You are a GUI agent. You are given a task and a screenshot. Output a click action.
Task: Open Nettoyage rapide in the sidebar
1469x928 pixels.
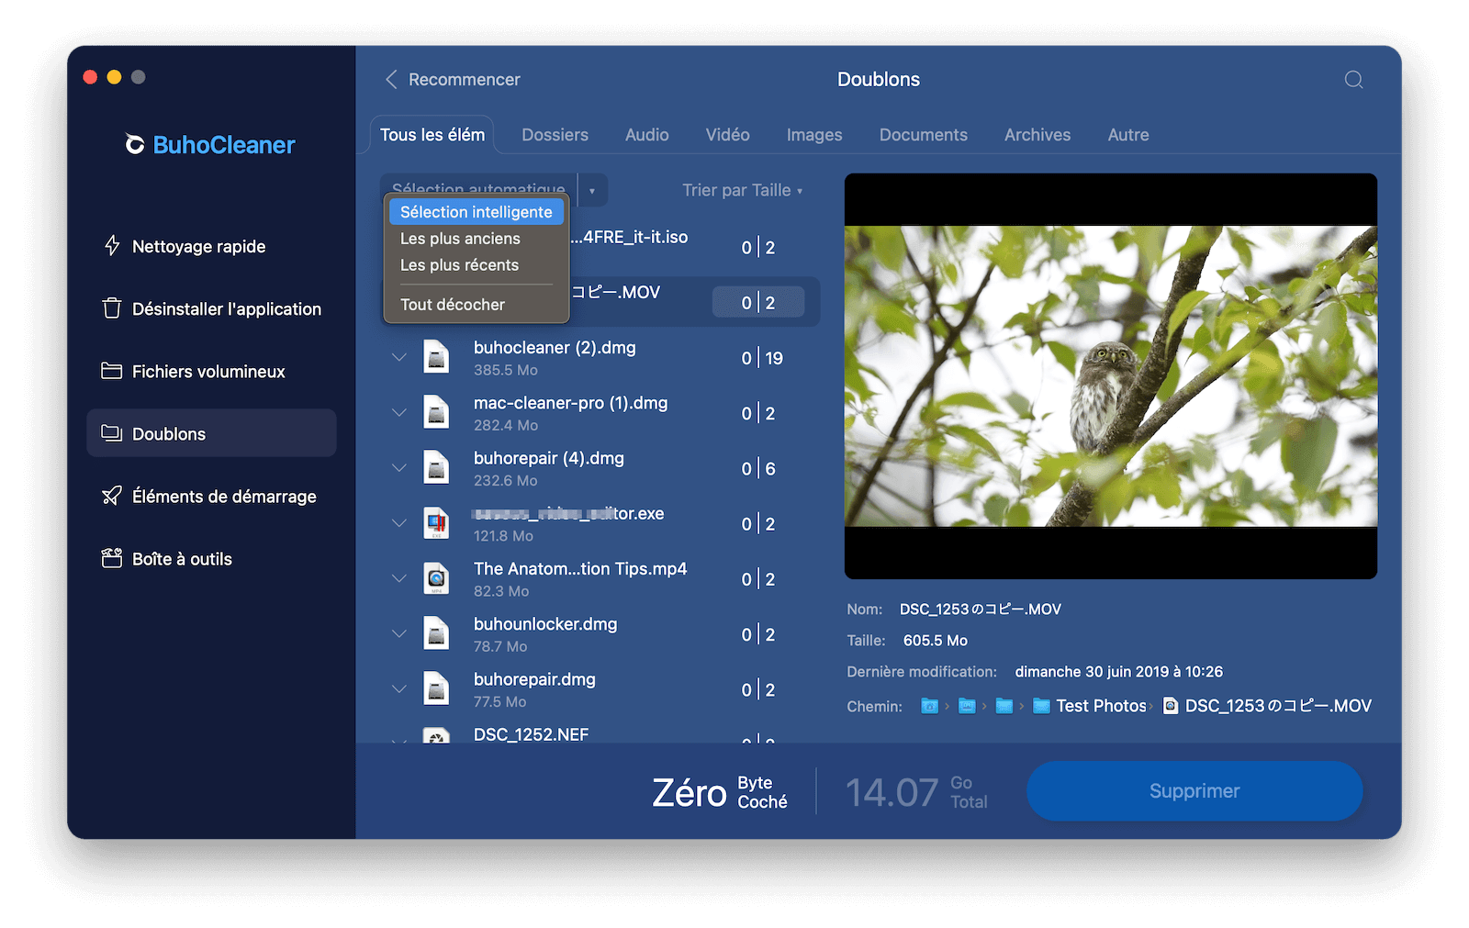coord(211,246)
